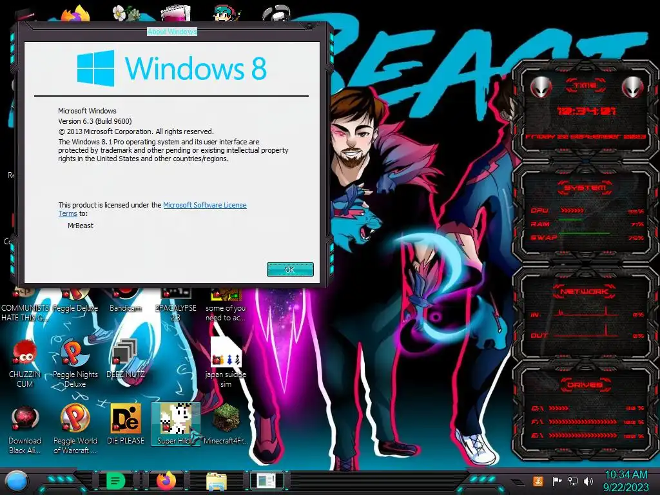Click the network IN graph
This screenshot has width=660, height=495.
587,312
